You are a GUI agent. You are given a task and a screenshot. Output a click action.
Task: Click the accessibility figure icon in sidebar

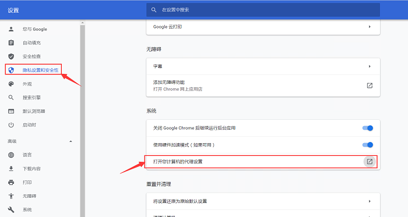click(11, 196)
